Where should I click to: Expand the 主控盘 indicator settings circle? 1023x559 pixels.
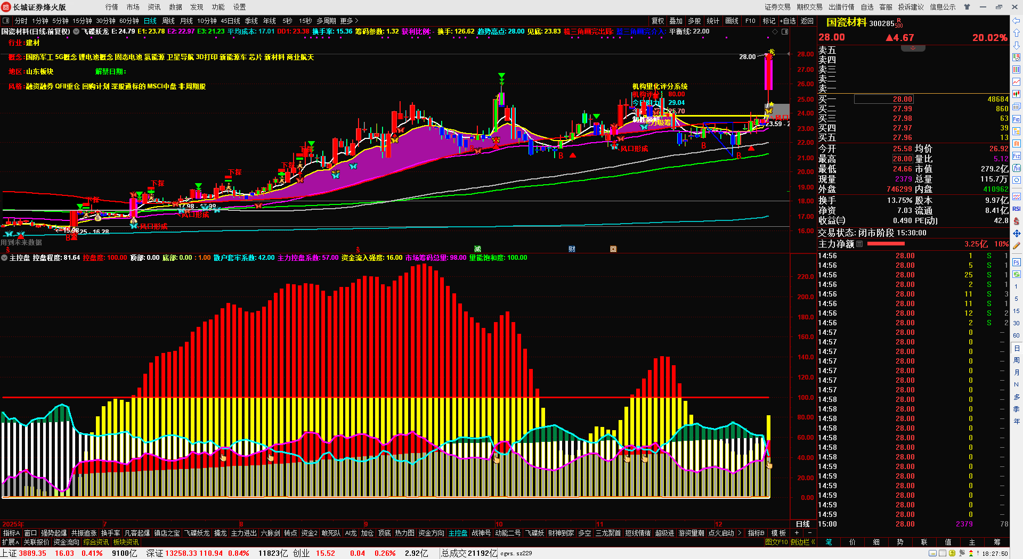(x=4, y=258)
